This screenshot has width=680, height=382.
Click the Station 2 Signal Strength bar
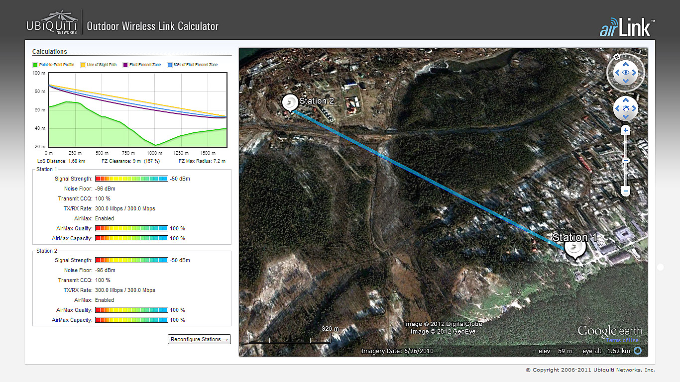[x=131, y=260]
